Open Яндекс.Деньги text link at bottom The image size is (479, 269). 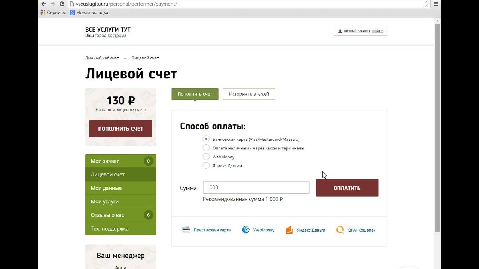(x=311, y=230)
